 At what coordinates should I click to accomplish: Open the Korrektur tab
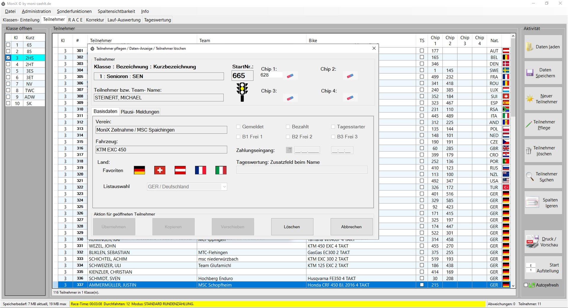tap(95, 20)
